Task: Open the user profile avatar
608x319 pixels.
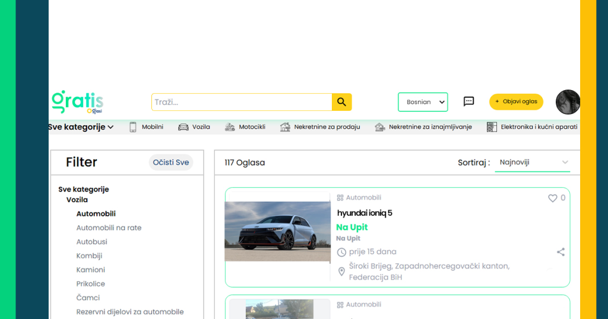Action: click(x=568, y=102)
